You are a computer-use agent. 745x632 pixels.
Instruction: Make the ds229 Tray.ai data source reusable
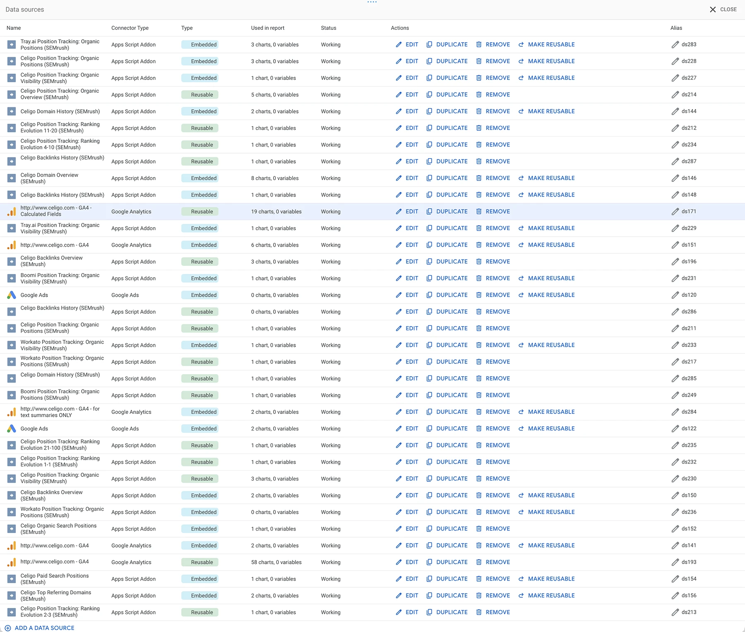546,228
